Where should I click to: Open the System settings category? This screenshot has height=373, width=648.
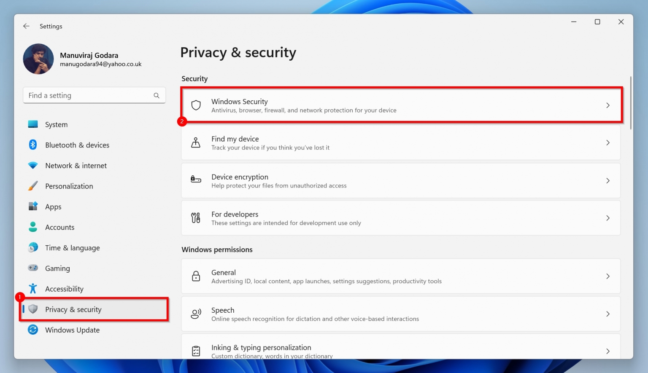tap(56, 125)
